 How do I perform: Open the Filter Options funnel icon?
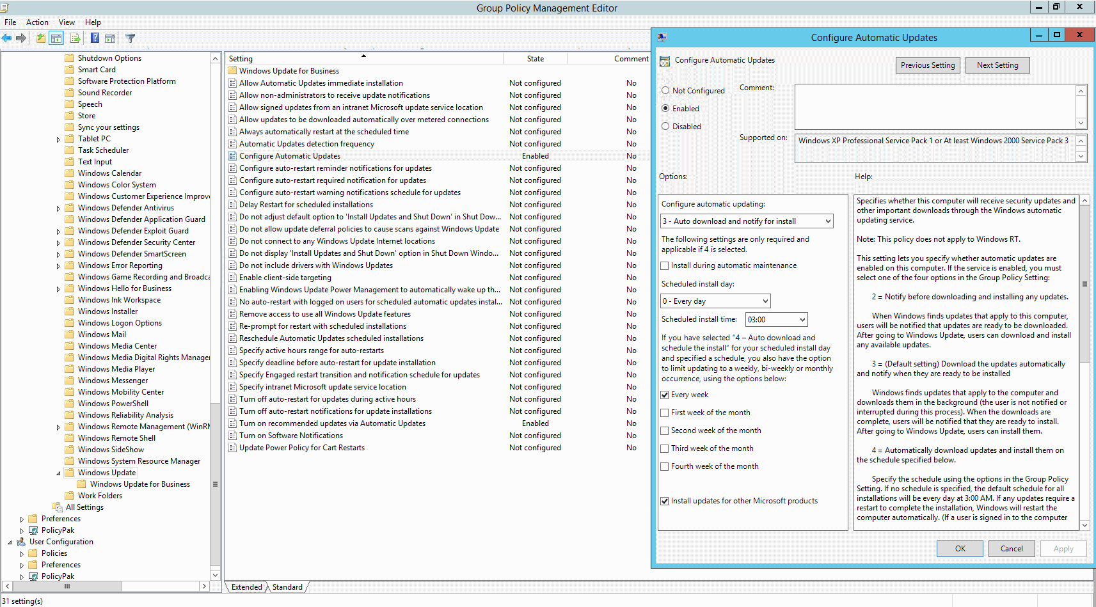(129, 38)
